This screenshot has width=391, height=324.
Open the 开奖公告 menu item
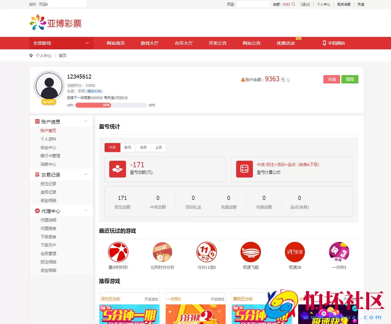pos(217,43)
